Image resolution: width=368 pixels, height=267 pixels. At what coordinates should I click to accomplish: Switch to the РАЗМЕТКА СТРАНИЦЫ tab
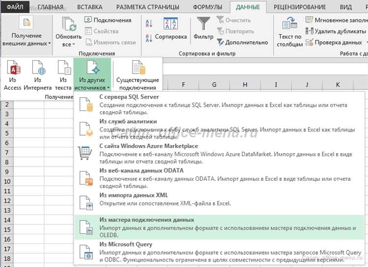148,7
